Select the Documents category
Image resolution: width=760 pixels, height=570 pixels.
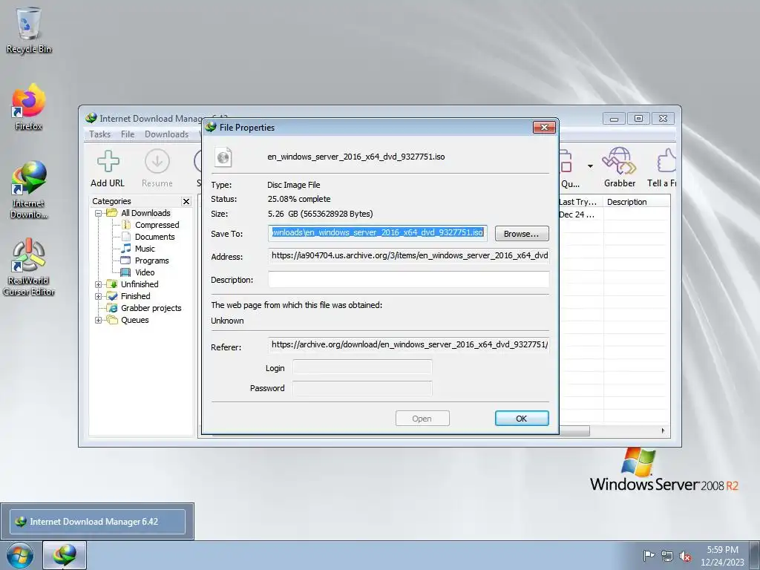coord(154,237)
